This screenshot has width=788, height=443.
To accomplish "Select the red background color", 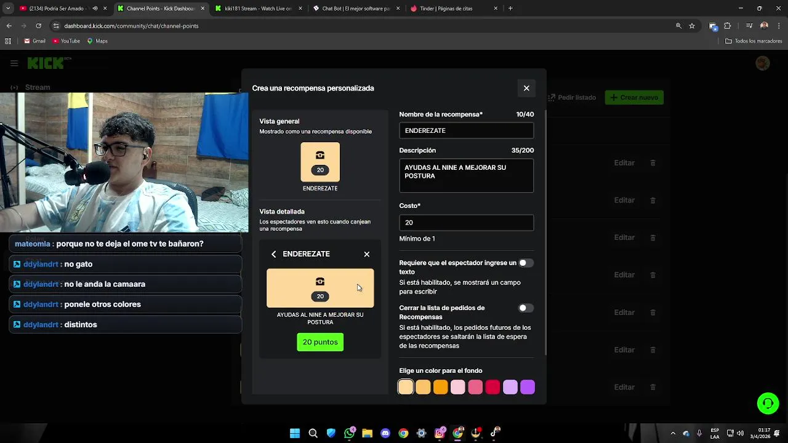I will 492,387.
